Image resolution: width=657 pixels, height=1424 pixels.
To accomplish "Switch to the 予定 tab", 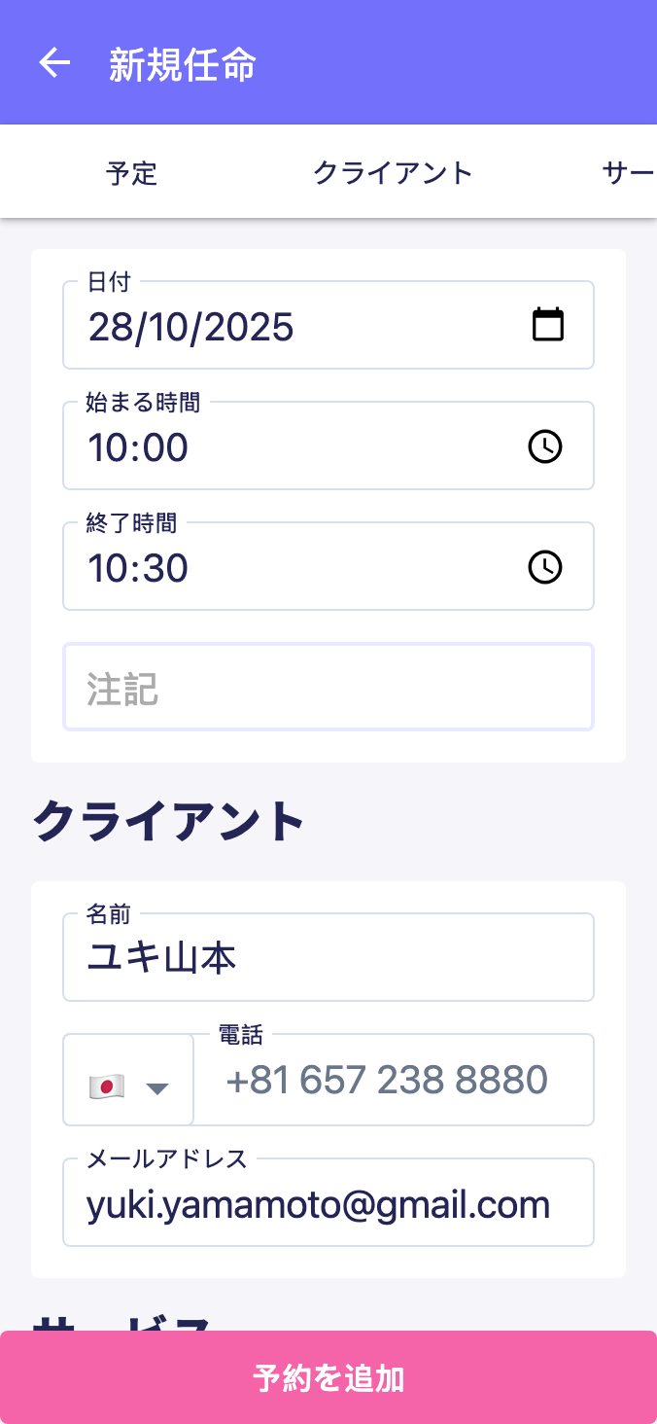I will (131, 173).
